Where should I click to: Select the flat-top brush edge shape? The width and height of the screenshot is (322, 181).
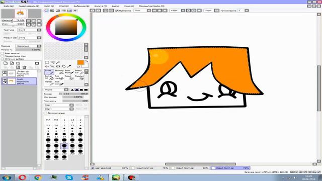point(86,89)
